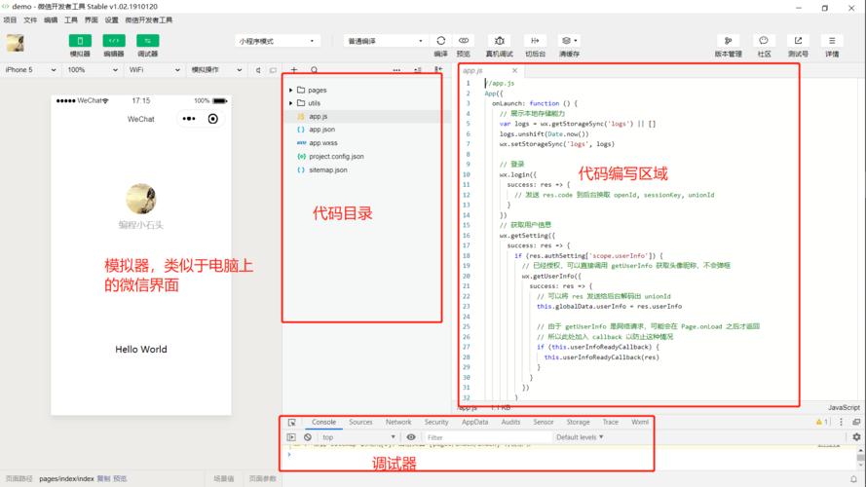This screenshot has height=487, width=866.
Task: Select sitemap.json in the file tree
Action: 328,170
